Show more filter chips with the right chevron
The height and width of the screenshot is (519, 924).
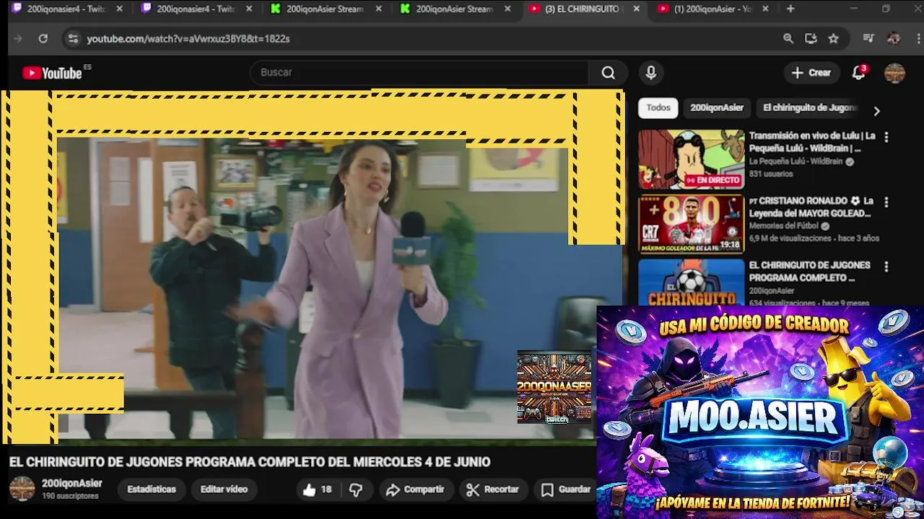click(x=876, y=111)
